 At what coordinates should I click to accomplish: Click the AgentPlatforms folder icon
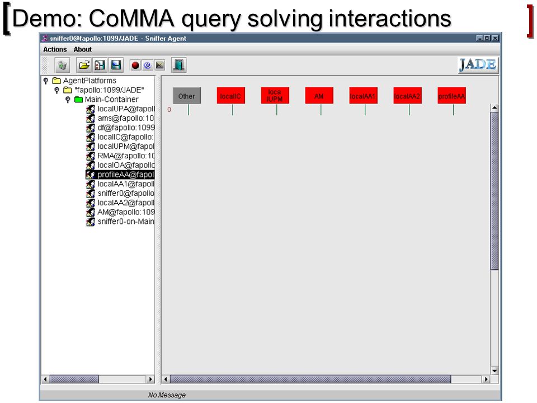pos(56,81)
